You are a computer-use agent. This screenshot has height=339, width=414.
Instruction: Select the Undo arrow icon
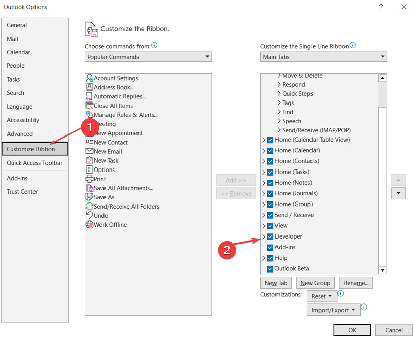pos(89,216)
